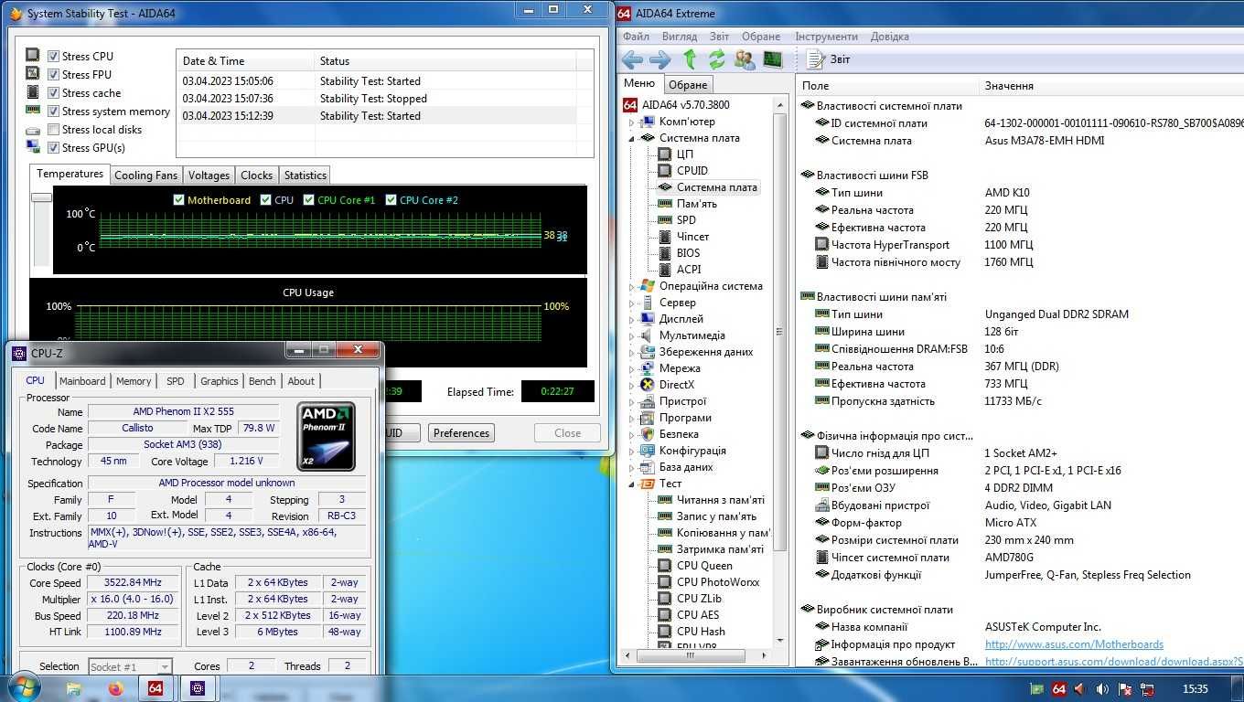Open Пам'ять under Системна плата
1244x702 pixels.
tap(696, 204)
